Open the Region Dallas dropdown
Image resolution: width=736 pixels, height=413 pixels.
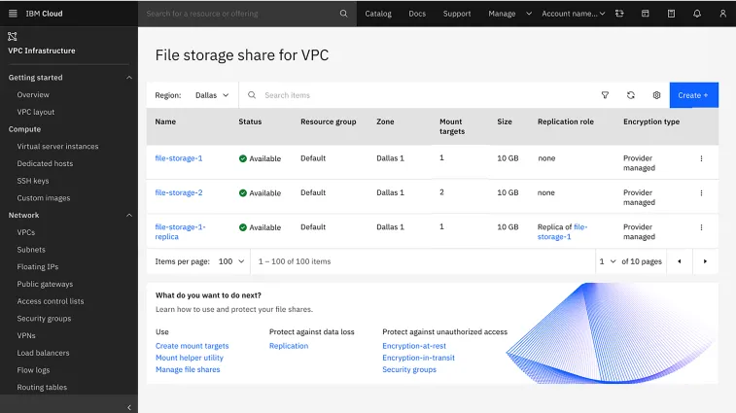212,95
